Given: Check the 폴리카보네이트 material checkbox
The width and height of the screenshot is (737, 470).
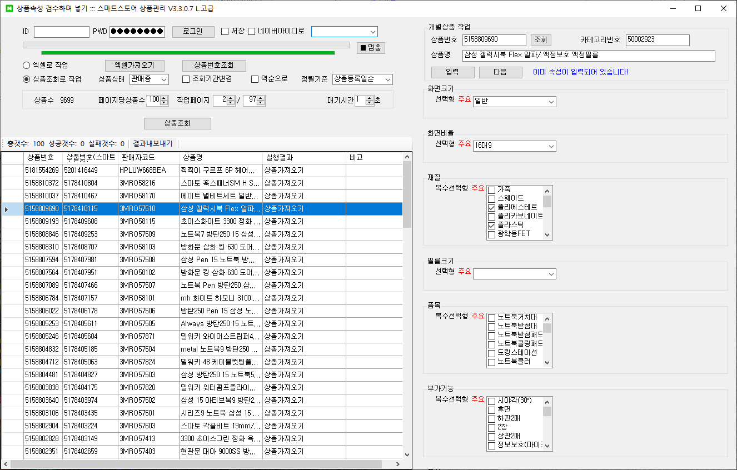Looking at the screenshot, I should [x=491, y=217].
